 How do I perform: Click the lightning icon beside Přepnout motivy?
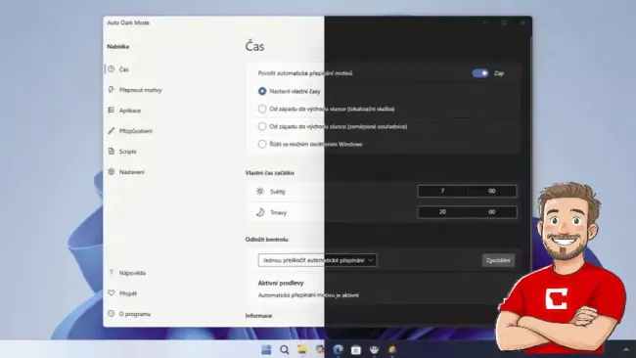click(112, 90)
